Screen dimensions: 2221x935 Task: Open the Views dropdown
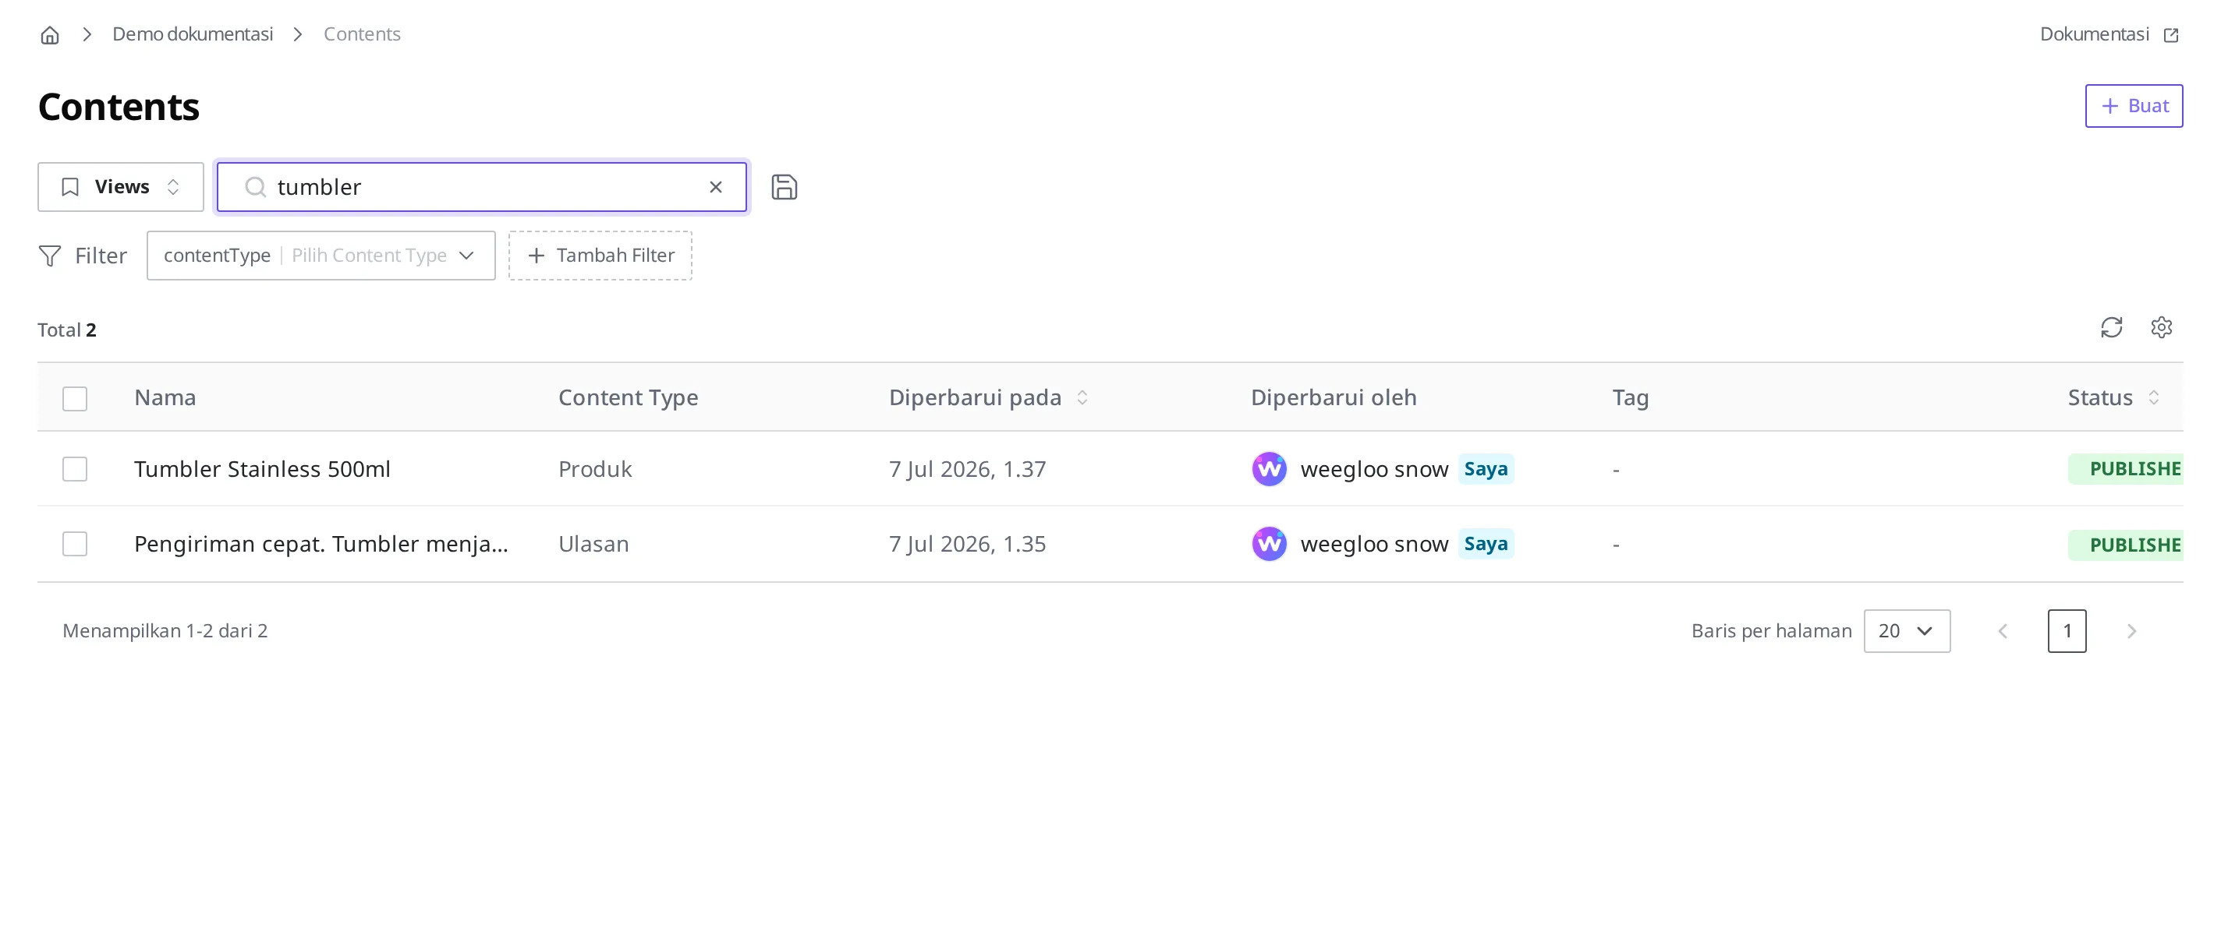click(x=121, y=187)
